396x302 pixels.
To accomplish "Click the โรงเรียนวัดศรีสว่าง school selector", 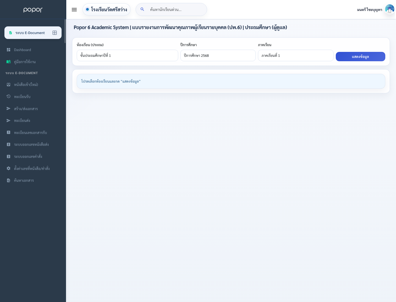I will [x=106, y=10].
